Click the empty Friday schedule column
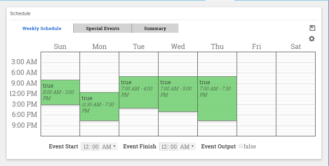The width and height of the screenshot is (329, 166). click(256, 94)
